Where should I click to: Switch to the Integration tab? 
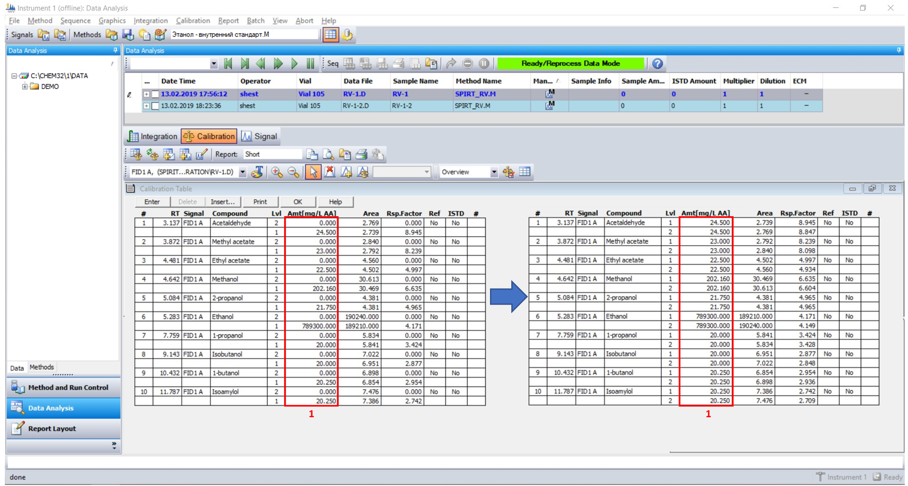[x=152, y=136]
